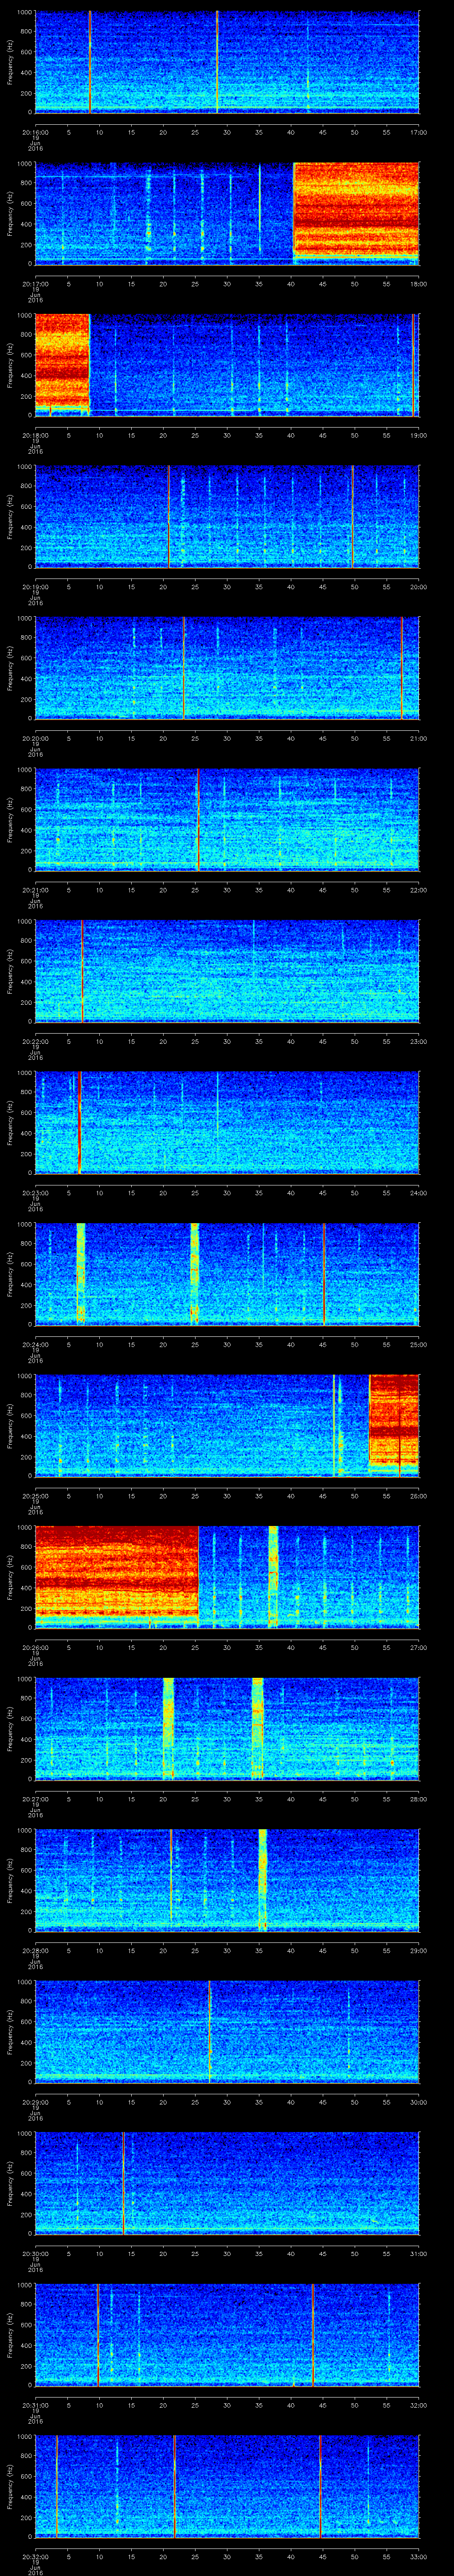Select the '20:21:00' start time label
The height and width of the screenshot is (2576, 454).
pos(35,890)
